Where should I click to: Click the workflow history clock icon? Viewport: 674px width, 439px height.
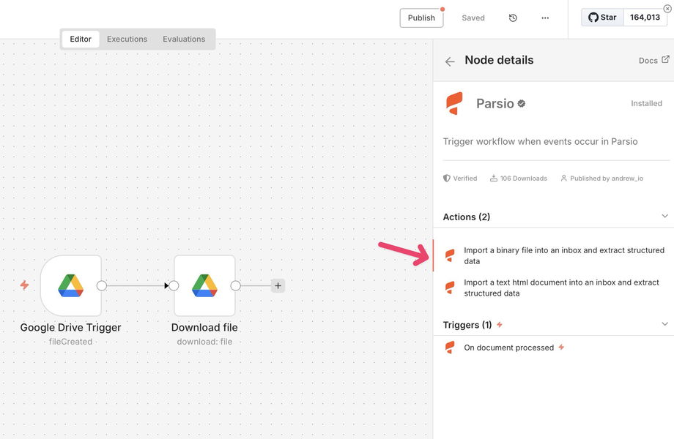pos(513,18)
